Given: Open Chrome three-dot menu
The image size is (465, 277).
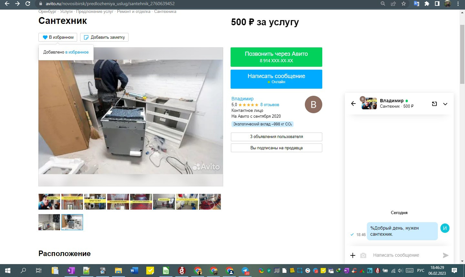Looking at the screenshot, I should 458,4.
